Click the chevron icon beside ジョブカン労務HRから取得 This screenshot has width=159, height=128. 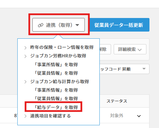[x=26, y=56]
